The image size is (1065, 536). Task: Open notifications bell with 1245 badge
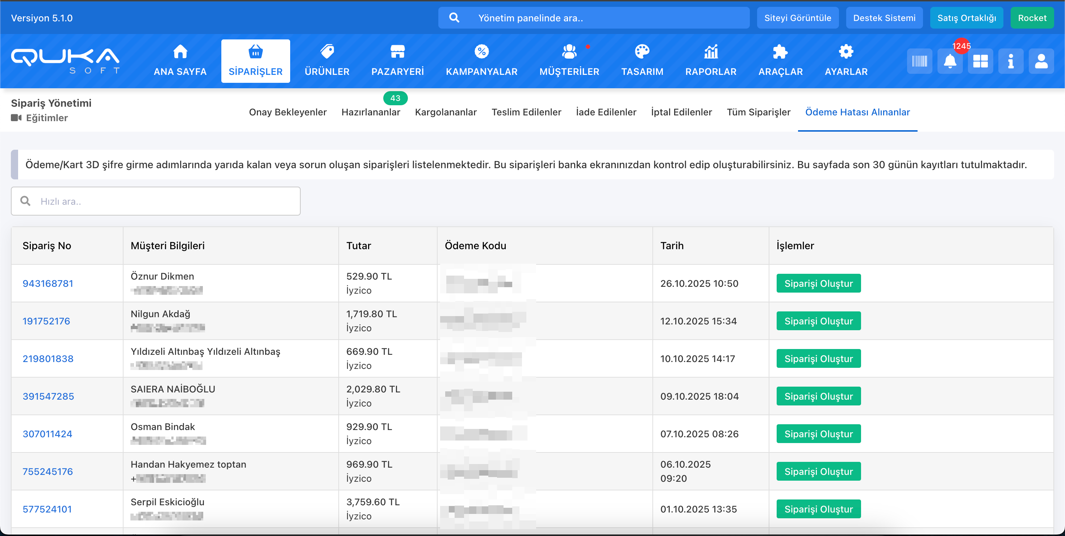click(950, 61)
